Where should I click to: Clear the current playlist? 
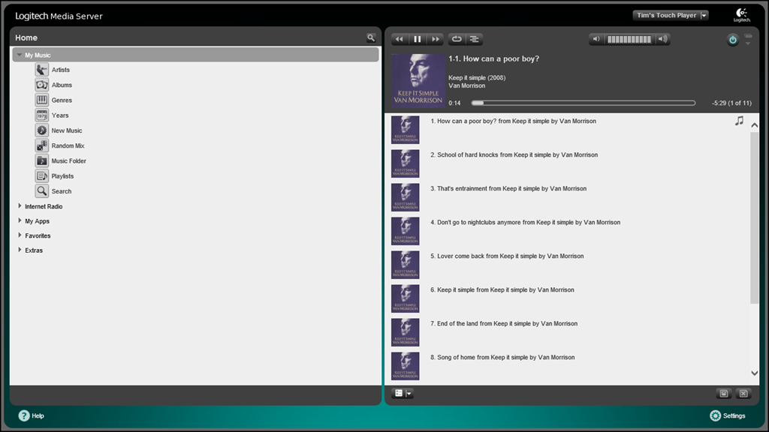click(x=743, y=393)
